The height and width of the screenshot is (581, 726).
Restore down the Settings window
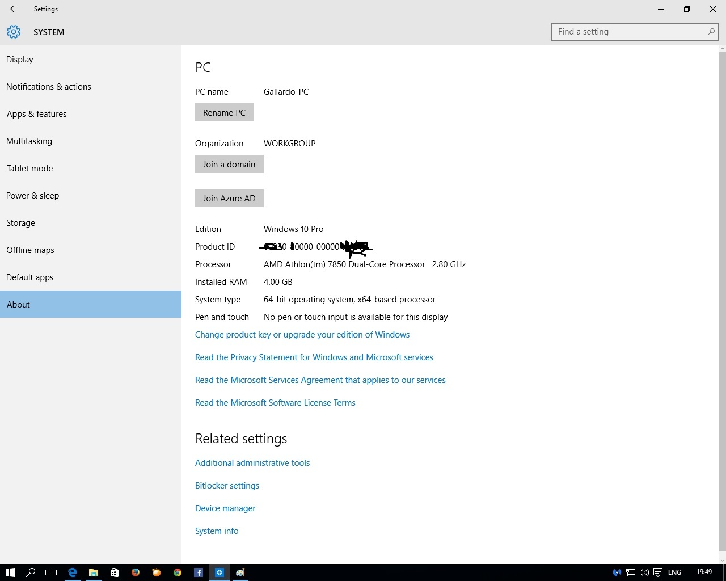(x=687, y=9)
